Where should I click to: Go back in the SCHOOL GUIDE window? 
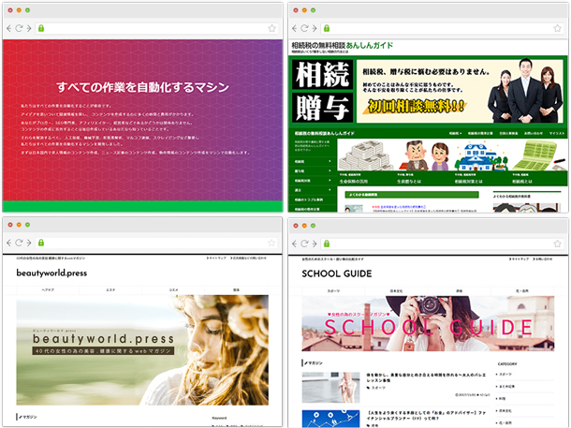(295, 244)
